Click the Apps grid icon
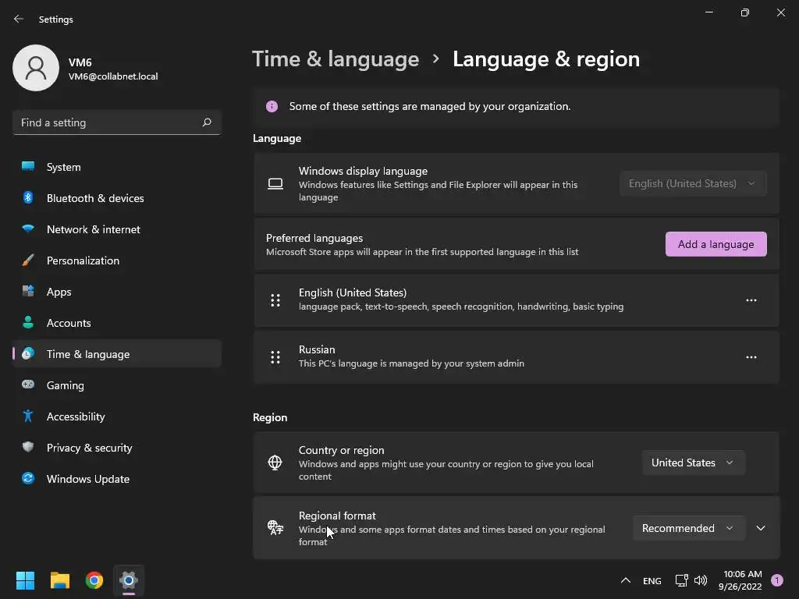The width and height of the screenshot is (799, 599). click(x=28, y=292)
